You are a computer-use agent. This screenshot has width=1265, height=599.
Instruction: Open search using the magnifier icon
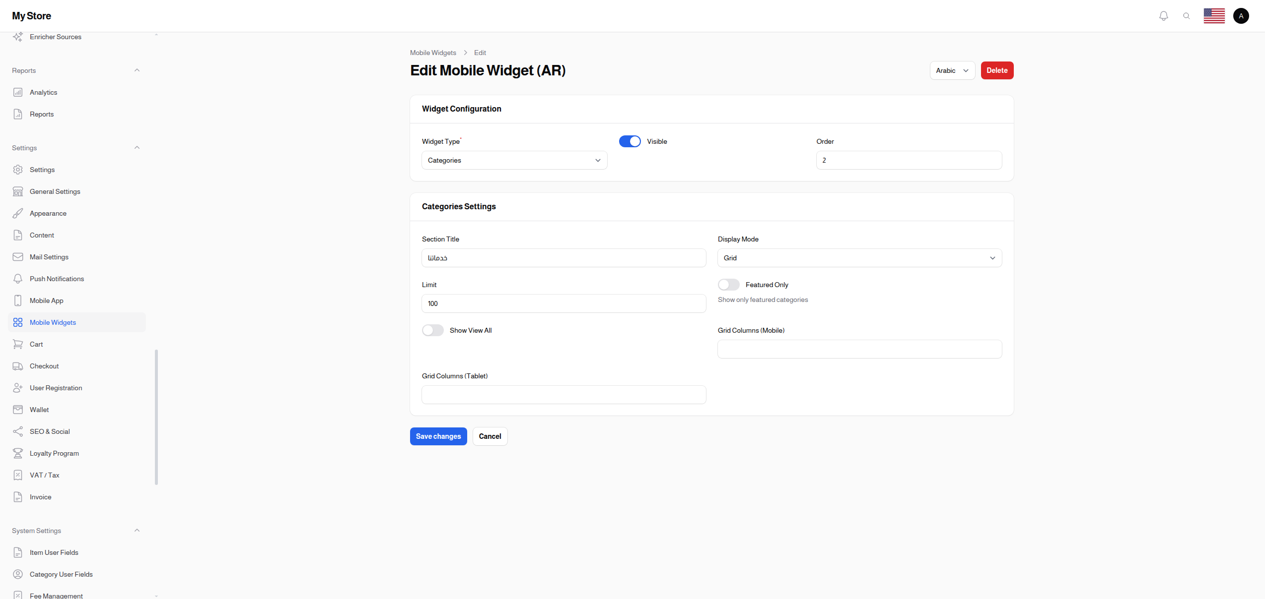coord(1187,15)
